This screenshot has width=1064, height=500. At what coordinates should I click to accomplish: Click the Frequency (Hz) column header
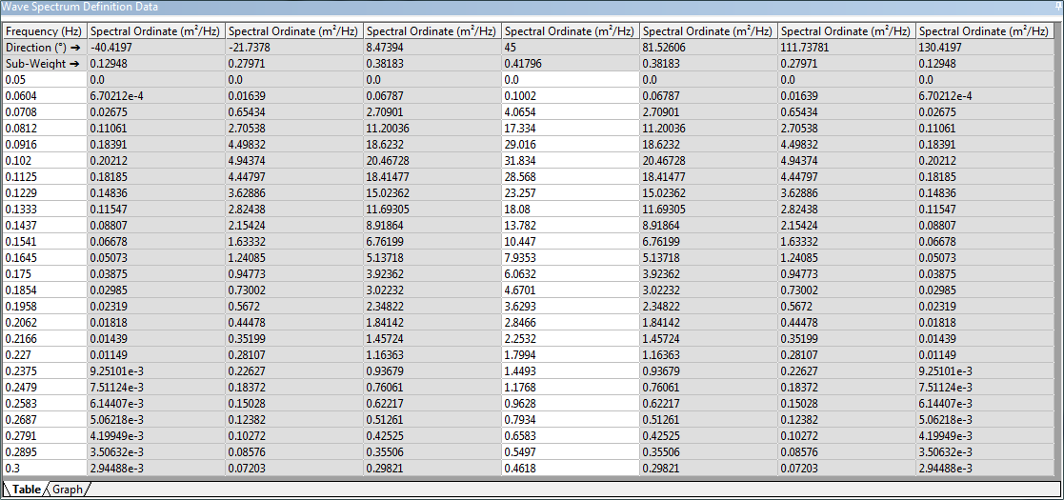click(x=44, y=30)
